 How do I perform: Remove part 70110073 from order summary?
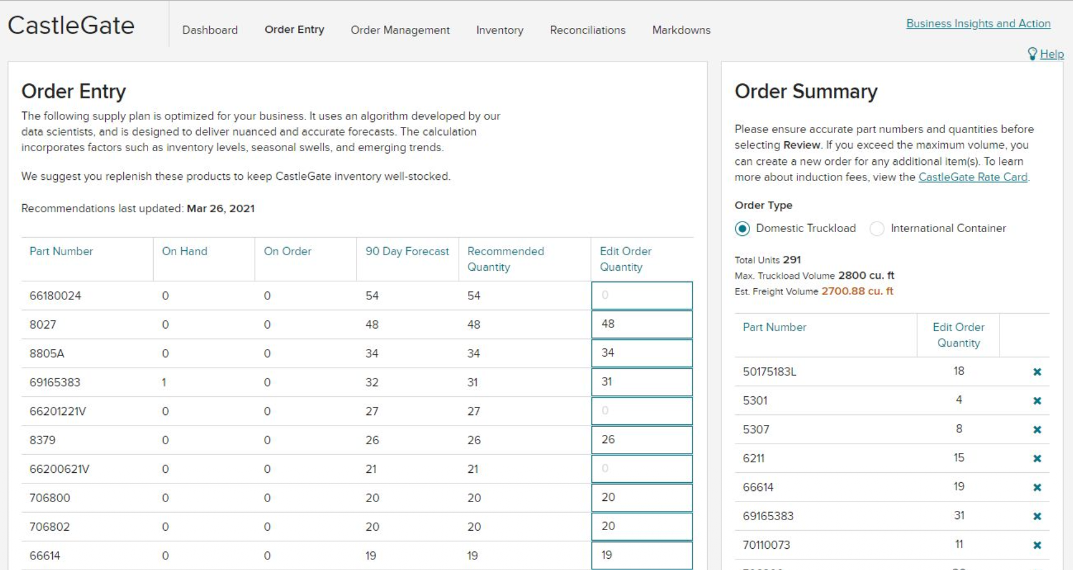pos(1037,545)
